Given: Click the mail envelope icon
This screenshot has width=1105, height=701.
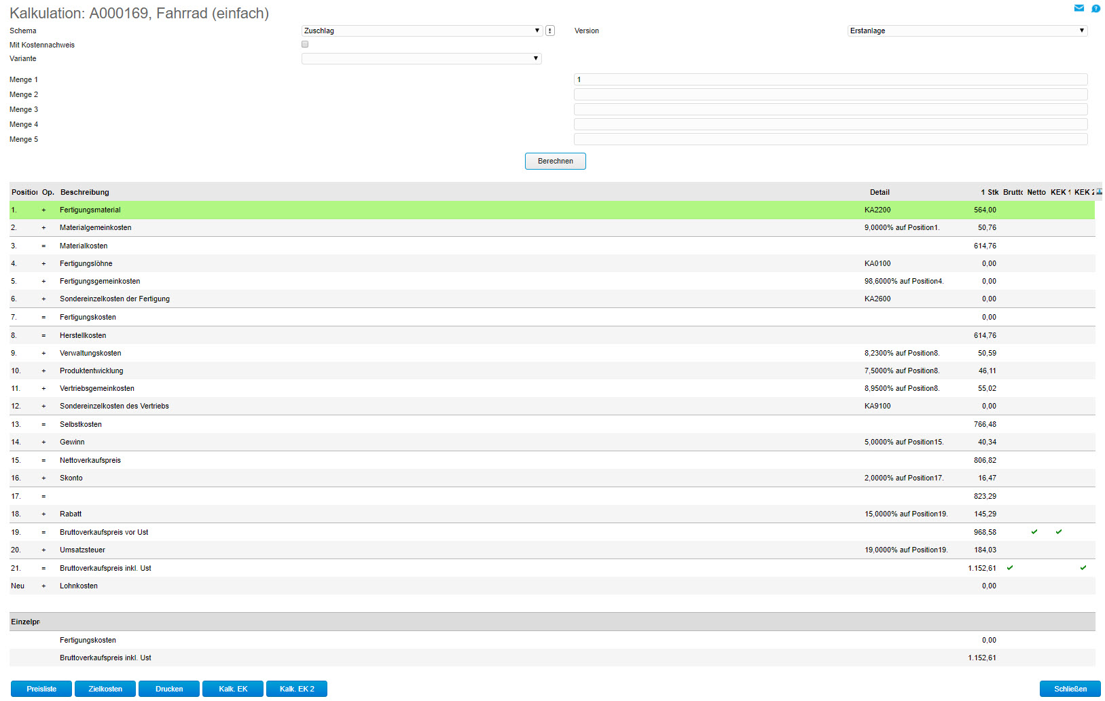Looking at the screenshot, I should click(1079, 8).
